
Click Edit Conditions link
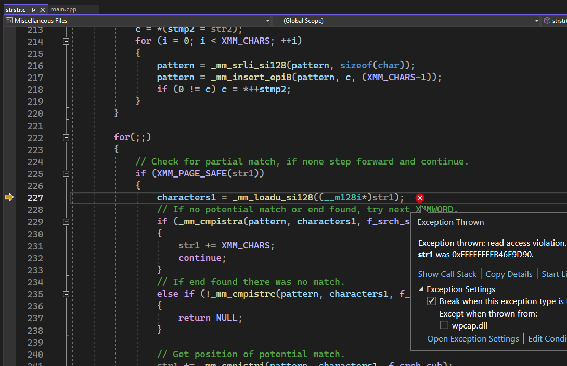(547, 338)
